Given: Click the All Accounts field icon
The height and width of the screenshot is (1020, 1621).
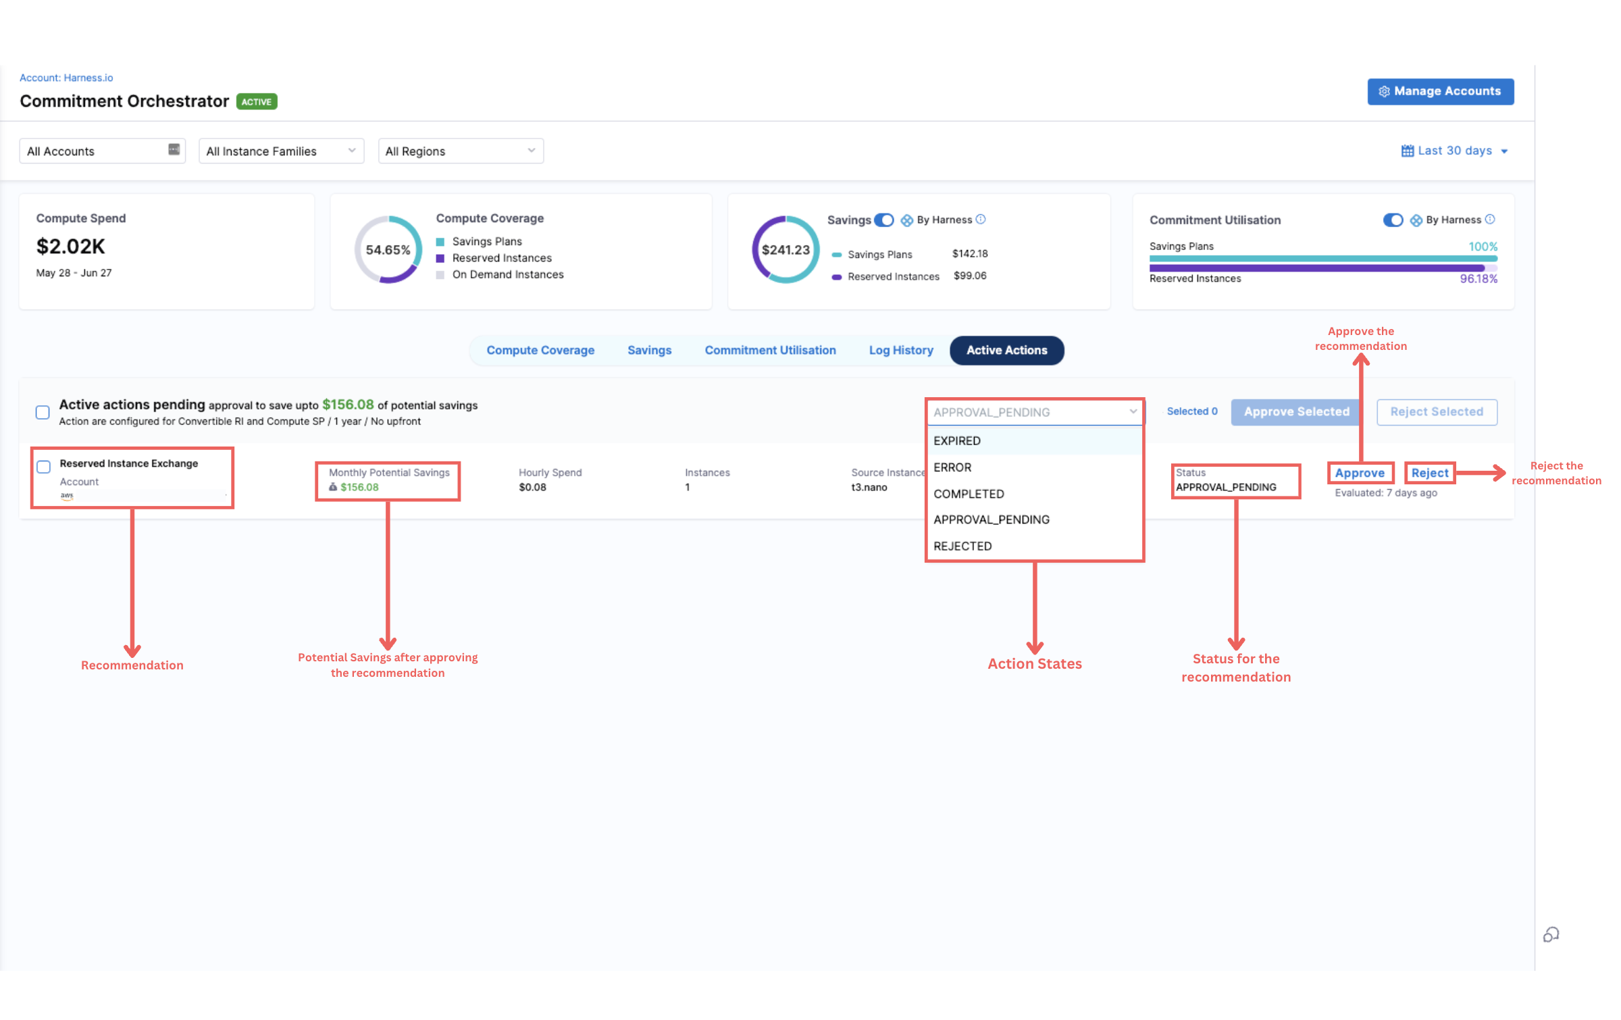Looking at the screenshot, I should point(174,149).
